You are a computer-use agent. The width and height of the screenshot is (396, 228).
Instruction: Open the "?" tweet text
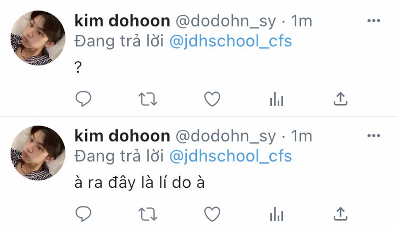pos(78,67)
